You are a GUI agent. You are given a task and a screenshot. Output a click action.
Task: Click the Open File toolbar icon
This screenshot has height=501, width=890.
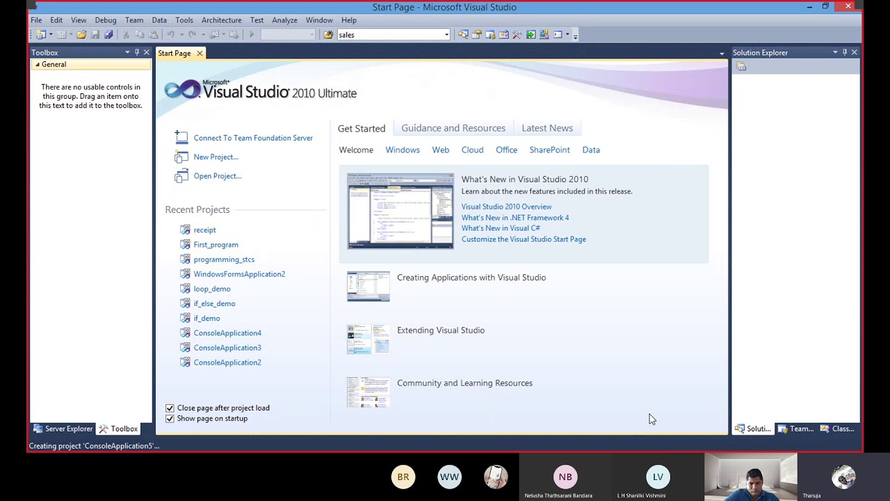[81, 35]
